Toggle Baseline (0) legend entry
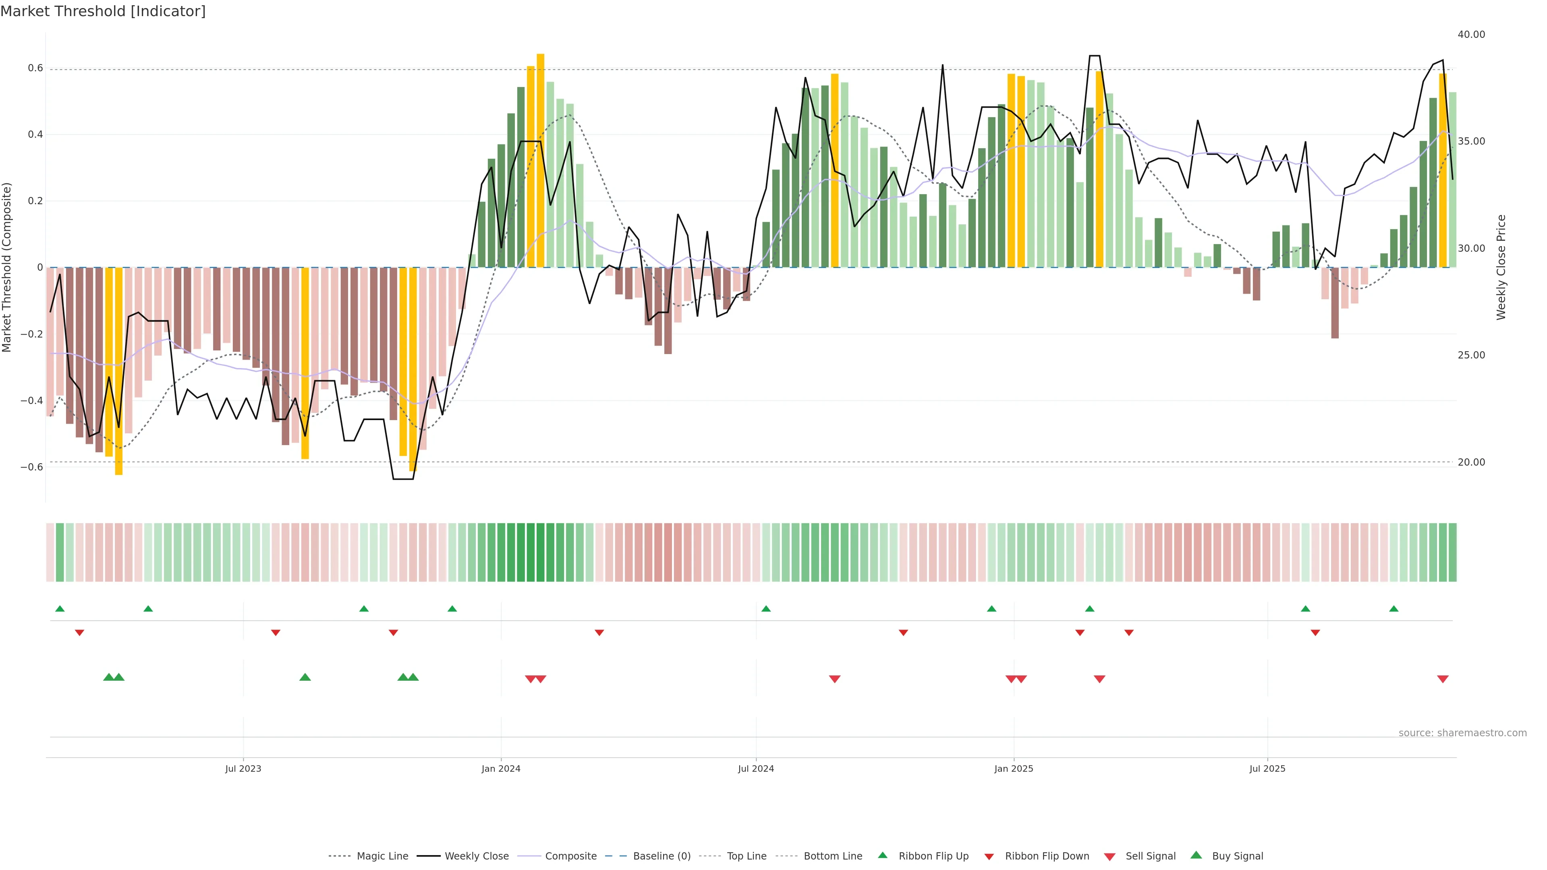Screen dimensions: 1547x870 pyautogui.click(x=662, y=856)
